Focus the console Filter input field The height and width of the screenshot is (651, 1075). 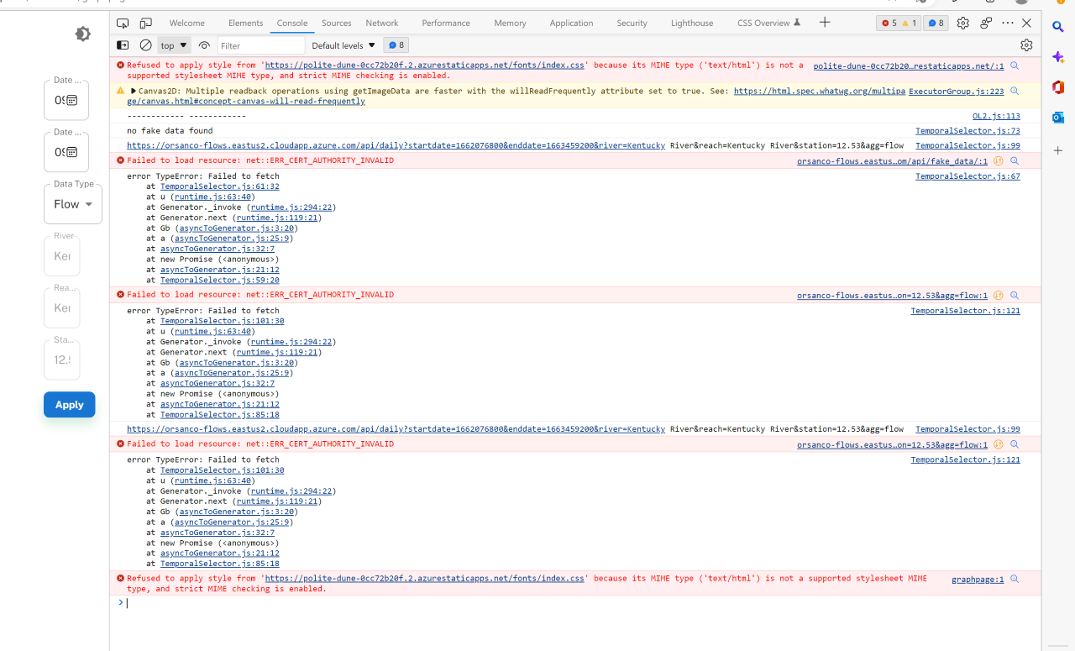(x=261, y=45)
